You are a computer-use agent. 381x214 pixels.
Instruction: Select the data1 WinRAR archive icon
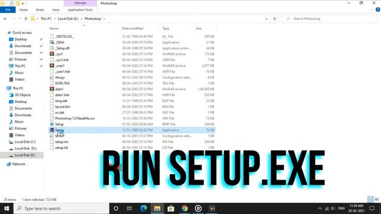pyautogui.click(x=52, y=89)
